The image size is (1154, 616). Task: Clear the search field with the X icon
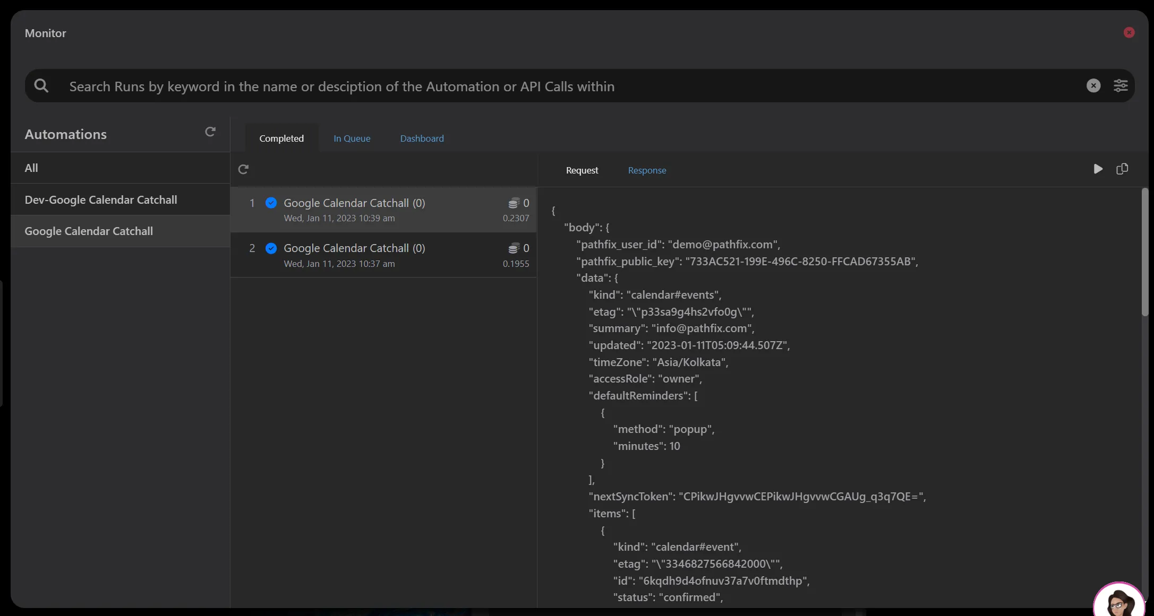pyautogui.click(x=1093, y=85)
